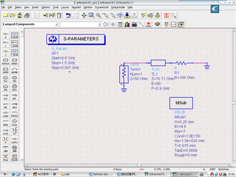Click palette scrollbar down arrow
The image size is (236, 177).
[x=22, y=160]
